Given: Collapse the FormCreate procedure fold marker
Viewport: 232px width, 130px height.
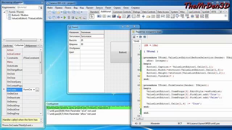Looking at the screenshot, I should click(x=142, y=85).
